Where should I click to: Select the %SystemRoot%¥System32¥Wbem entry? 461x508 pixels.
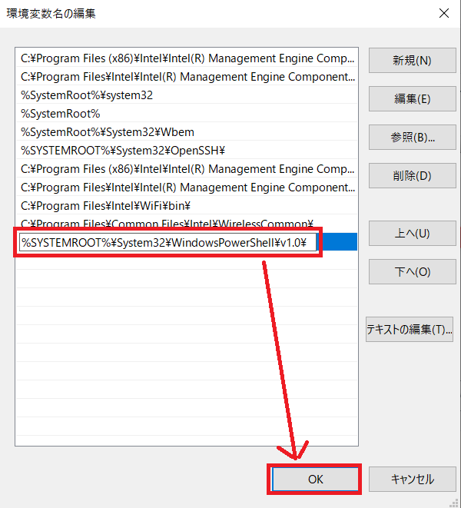coord(187,132)
